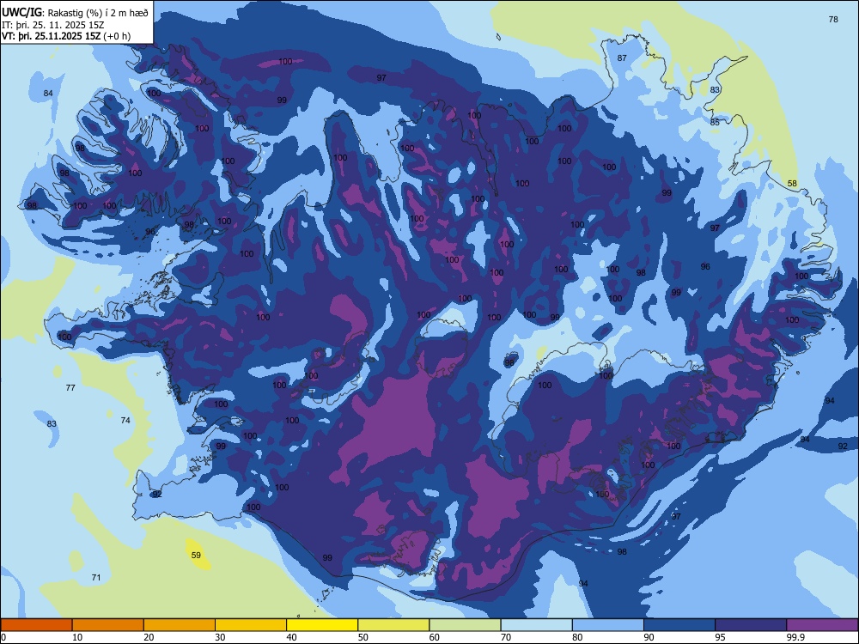
Task: Pick the amber 20–30 legend swatch
Action: point(180,625)
